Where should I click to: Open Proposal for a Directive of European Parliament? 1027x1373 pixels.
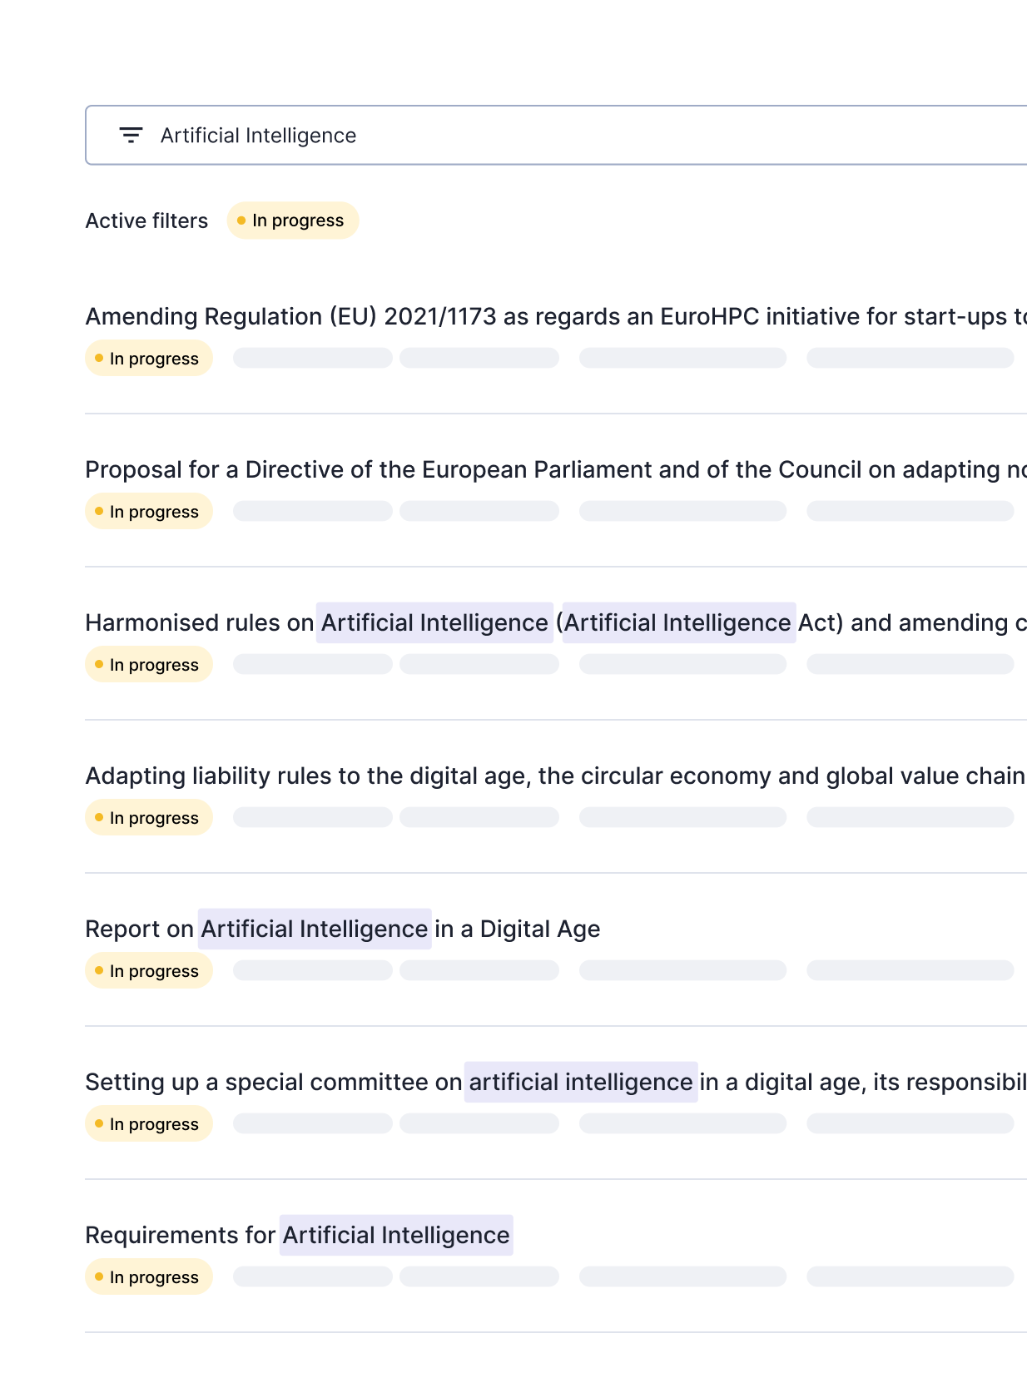coord(556,469)
